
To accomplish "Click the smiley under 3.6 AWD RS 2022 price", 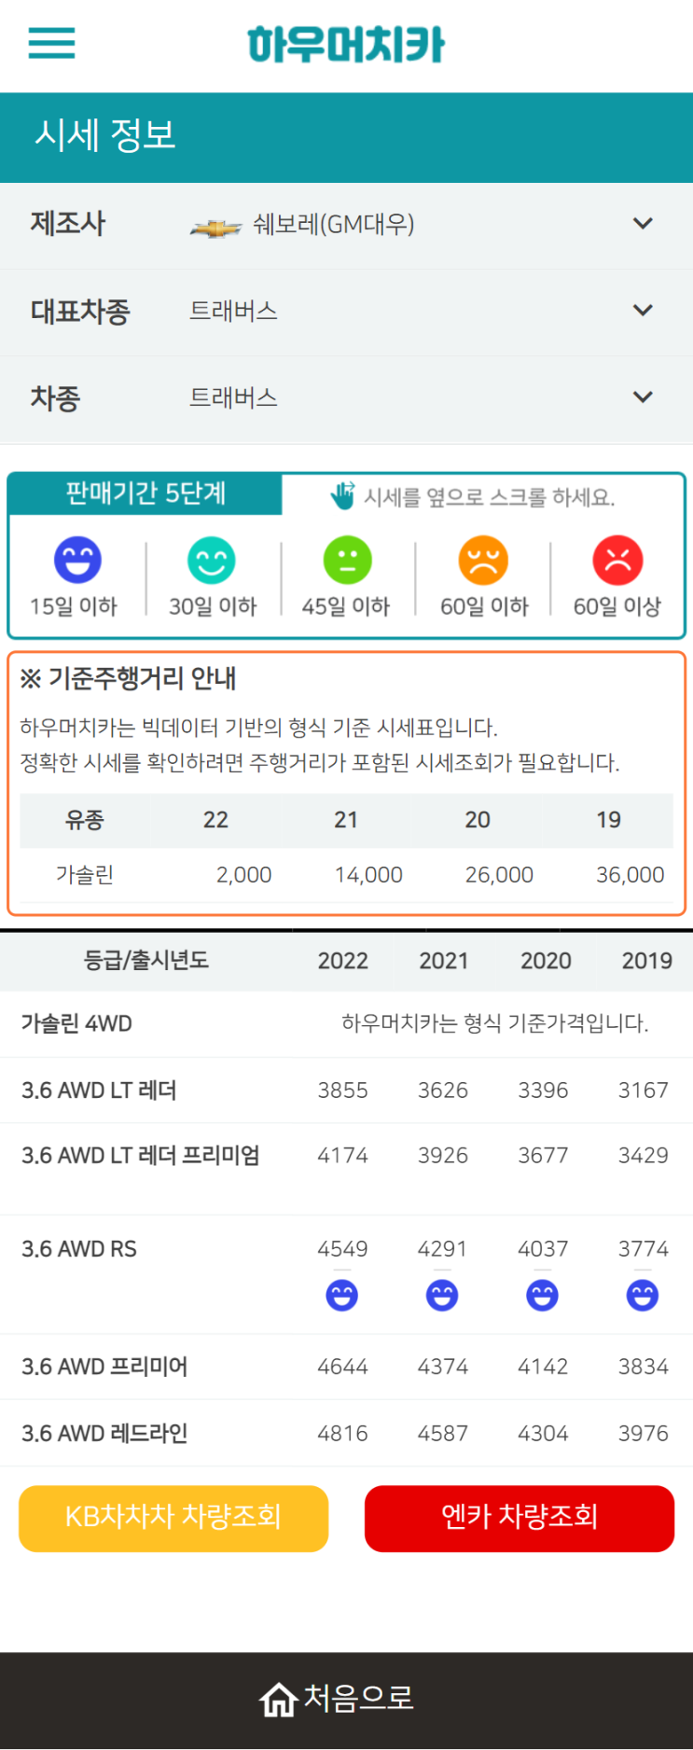I will [x=342, y=1295].
